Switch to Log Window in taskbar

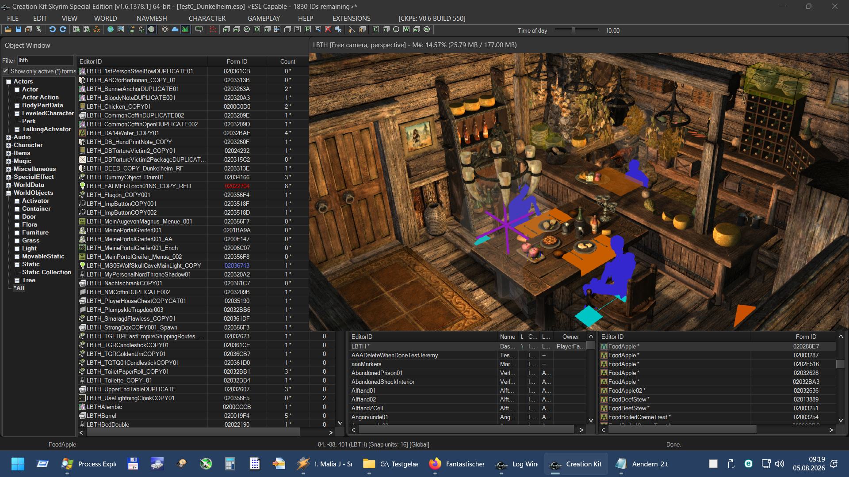tap(516, 464)
